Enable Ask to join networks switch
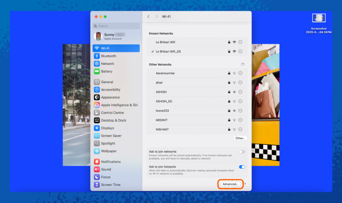 pos(242,152)
